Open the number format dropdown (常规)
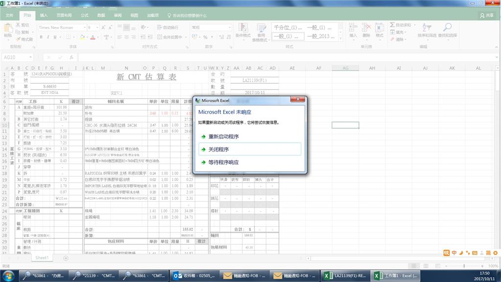This screenshot has height=282, width=501. click(229, 27)
